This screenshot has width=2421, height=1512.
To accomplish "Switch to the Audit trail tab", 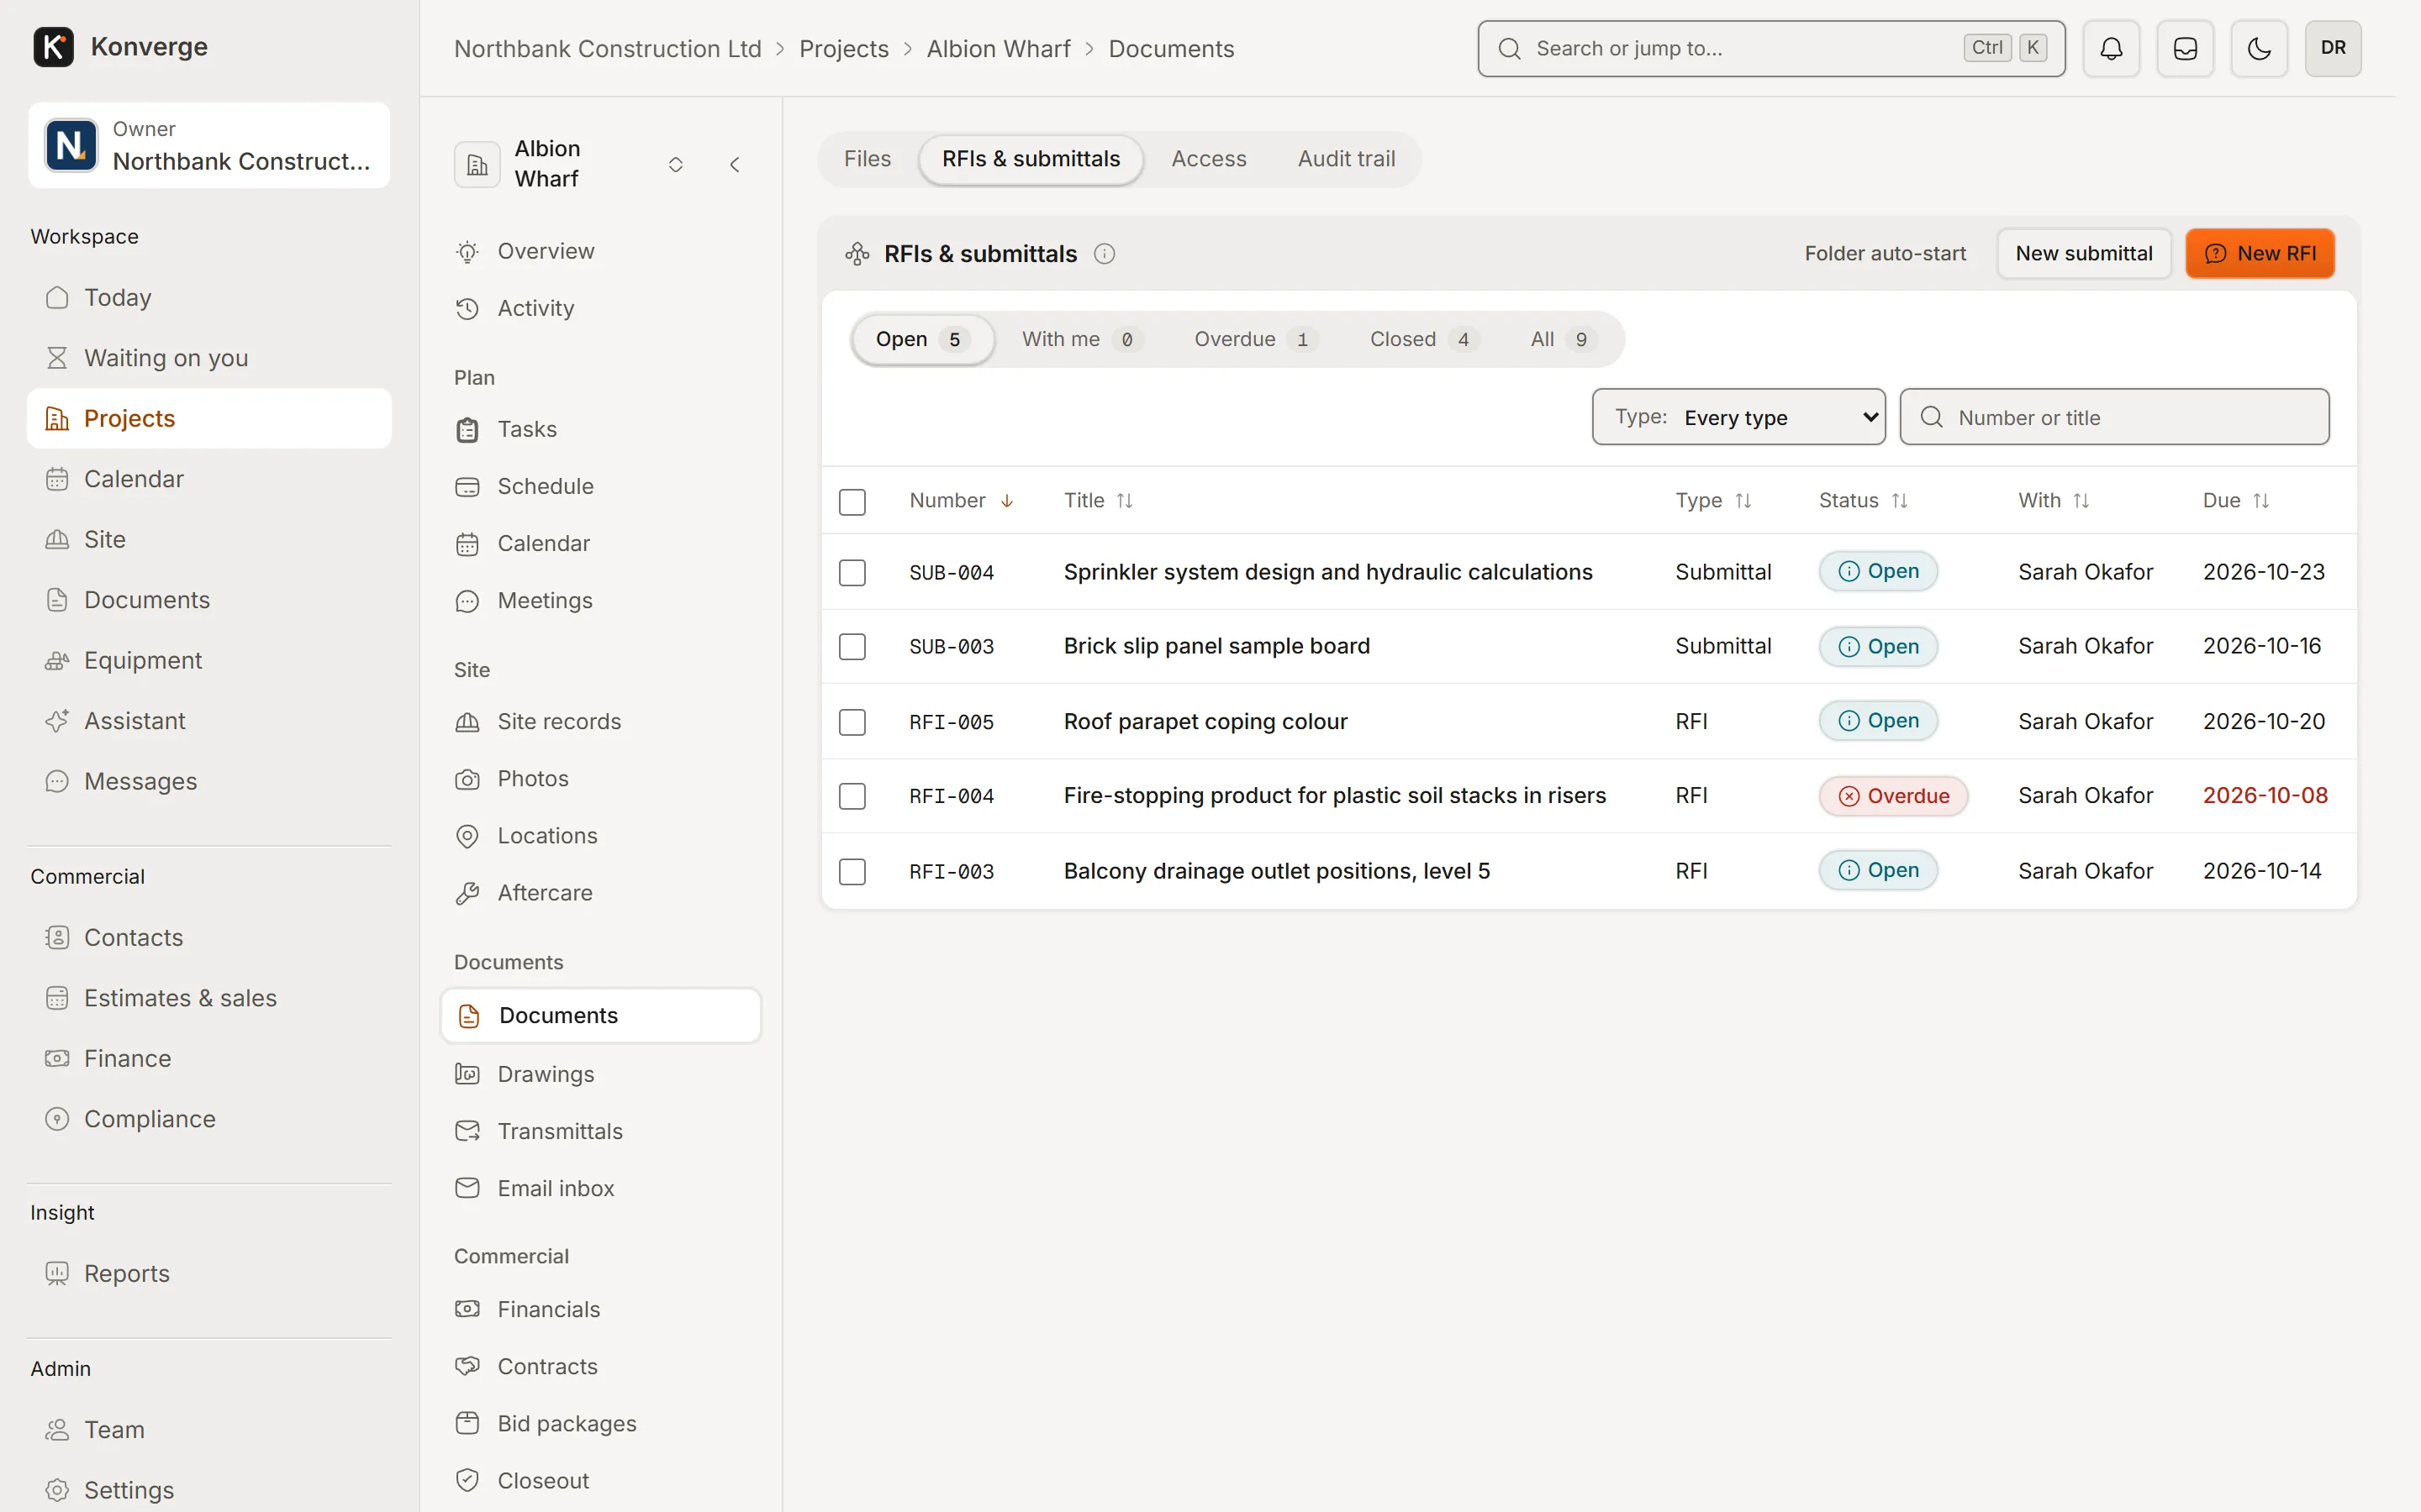I will point(1346,159).
